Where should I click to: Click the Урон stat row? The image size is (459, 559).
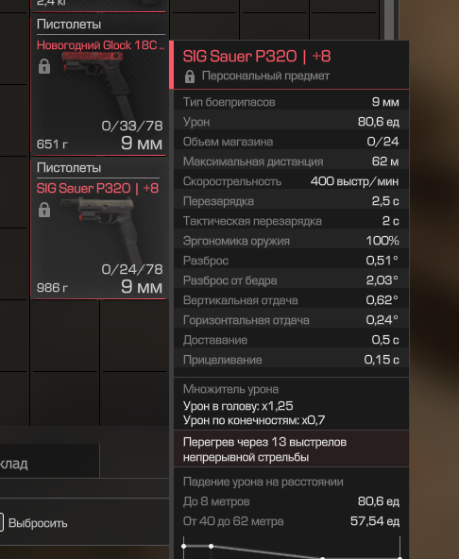pyautogui.click(x=291, y=122)
